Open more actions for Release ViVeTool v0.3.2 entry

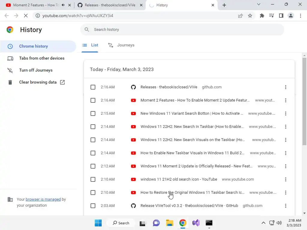pos(286,206)
